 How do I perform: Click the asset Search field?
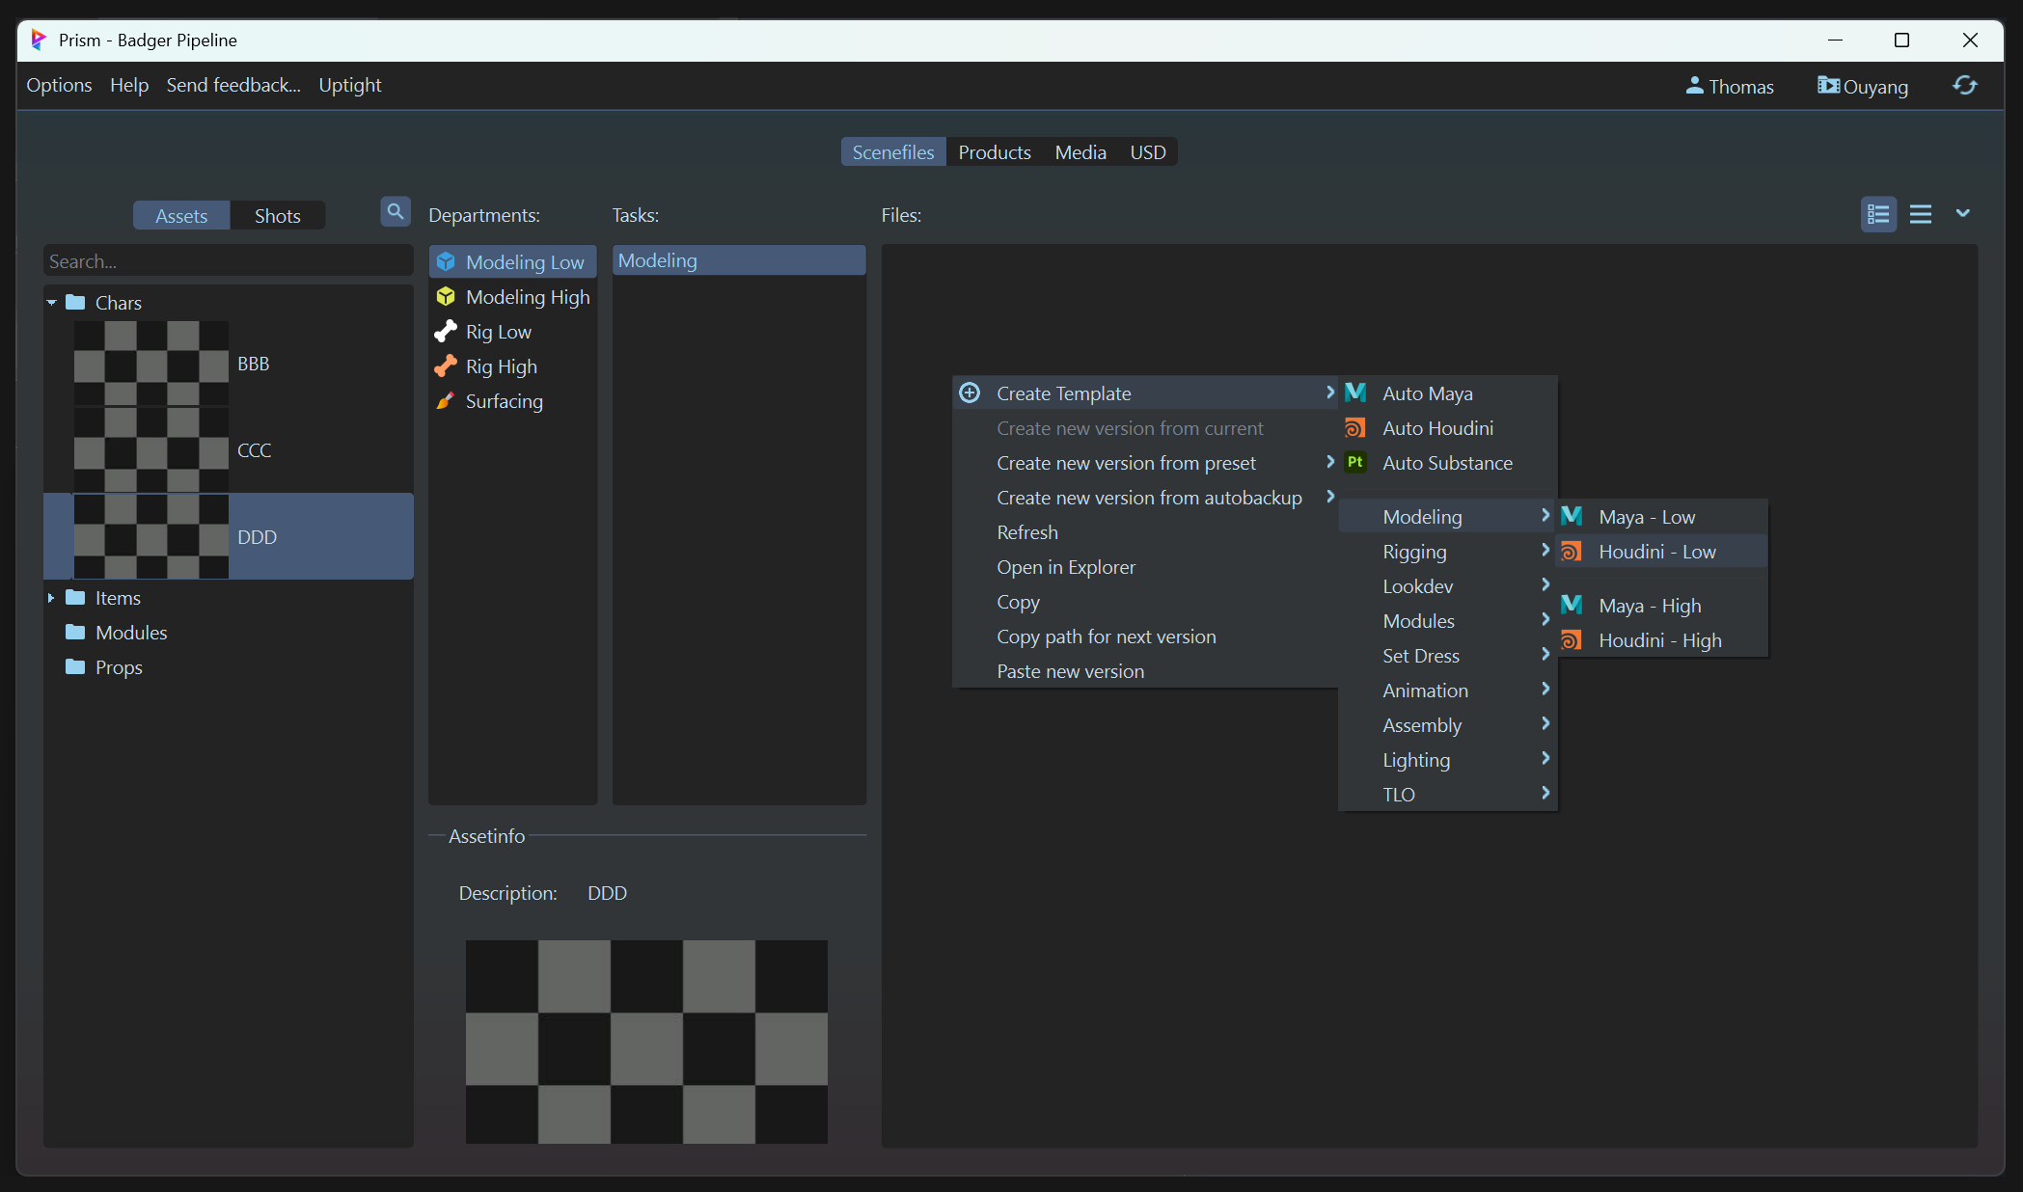coord(228,261)
